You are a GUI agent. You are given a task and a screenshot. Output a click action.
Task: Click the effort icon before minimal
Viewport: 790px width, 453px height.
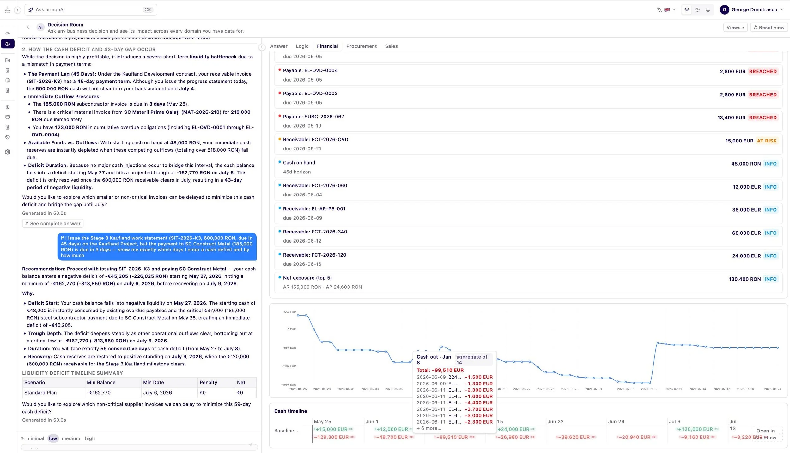[22, 438]
